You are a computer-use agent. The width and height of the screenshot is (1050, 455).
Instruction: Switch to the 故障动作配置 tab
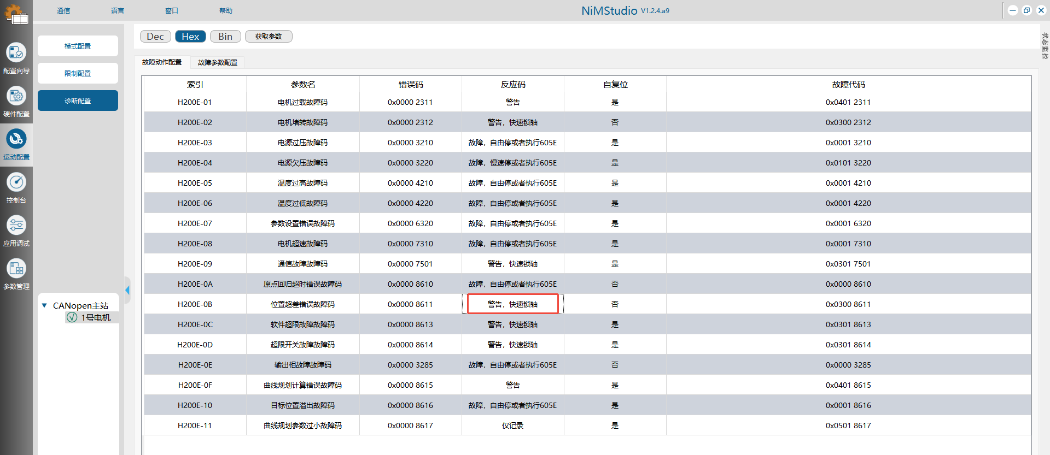pyautogui.click(x=162, y=62)
